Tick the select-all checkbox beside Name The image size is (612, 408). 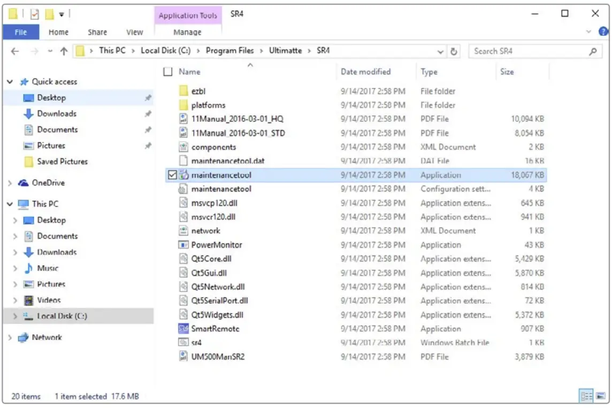(x=168, y=72)
